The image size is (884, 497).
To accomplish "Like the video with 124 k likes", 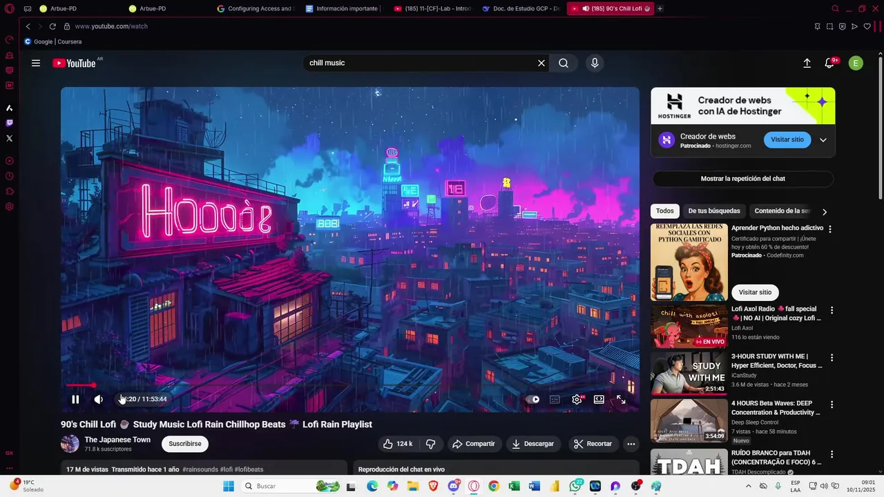I will click(398, 444).
